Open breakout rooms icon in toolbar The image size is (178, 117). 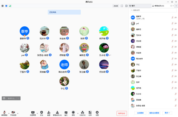click(82, 113)
